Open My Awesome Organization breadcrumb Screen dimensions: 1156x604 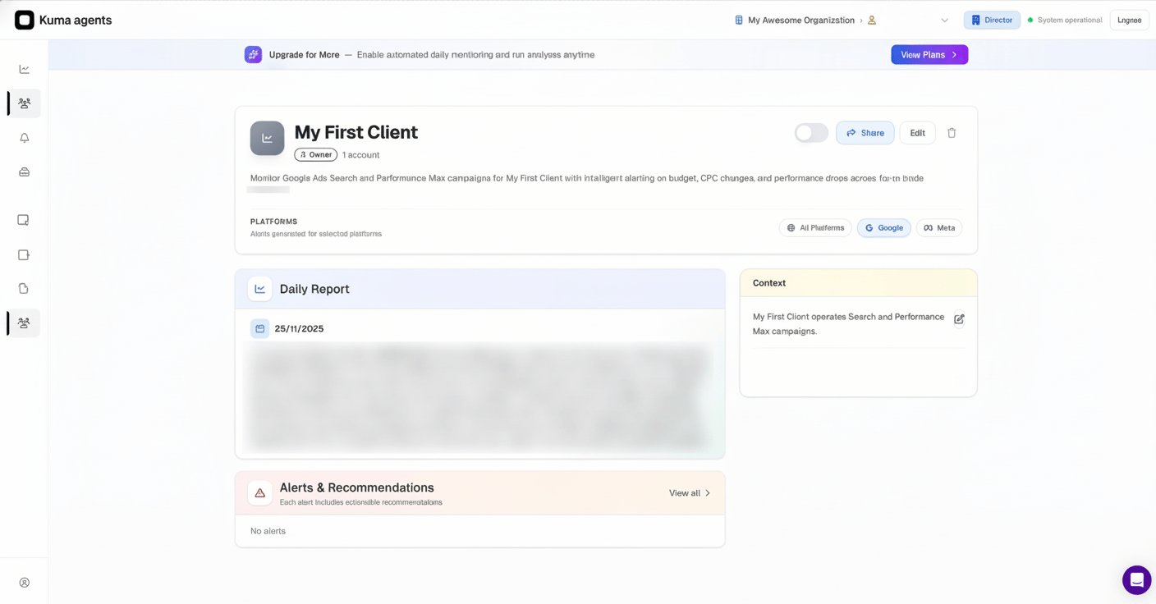(800, 21)
